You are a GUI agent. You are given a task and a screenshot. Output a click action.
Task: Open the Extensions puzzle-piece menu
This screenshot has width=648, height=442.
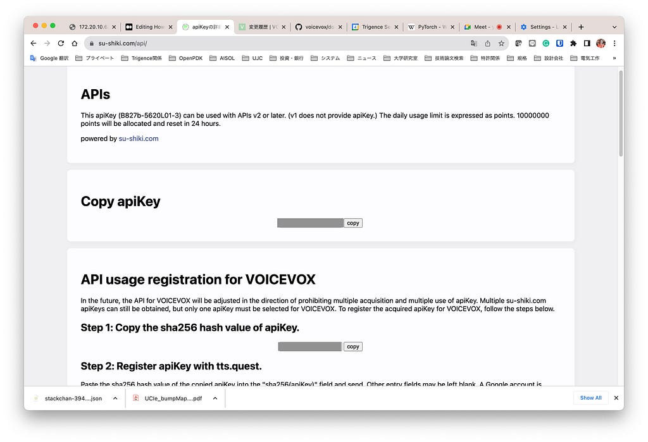(573, 44)
